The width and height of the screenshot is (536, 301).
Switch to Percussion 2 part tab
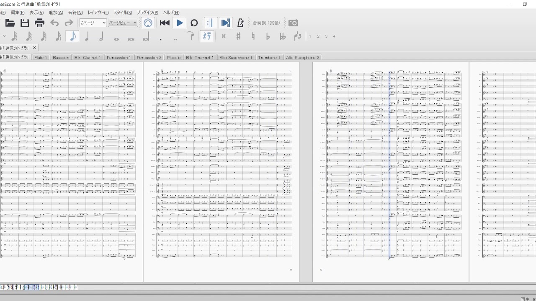click(149, 57)
